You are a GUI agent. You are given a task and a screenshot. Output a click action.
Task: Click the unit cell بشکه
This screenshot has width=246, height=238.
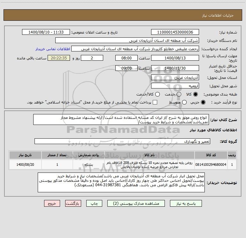pyautogui.click(x=88, y=165)
